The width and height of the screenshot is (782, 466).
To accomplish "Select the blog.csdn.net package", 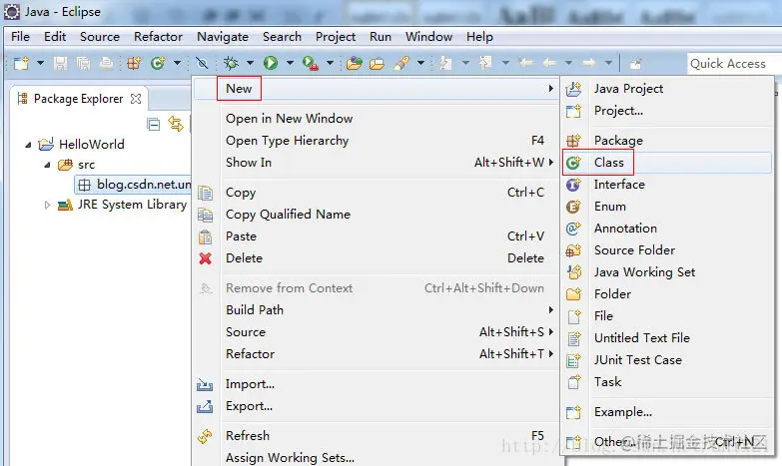I will point(134,185).
